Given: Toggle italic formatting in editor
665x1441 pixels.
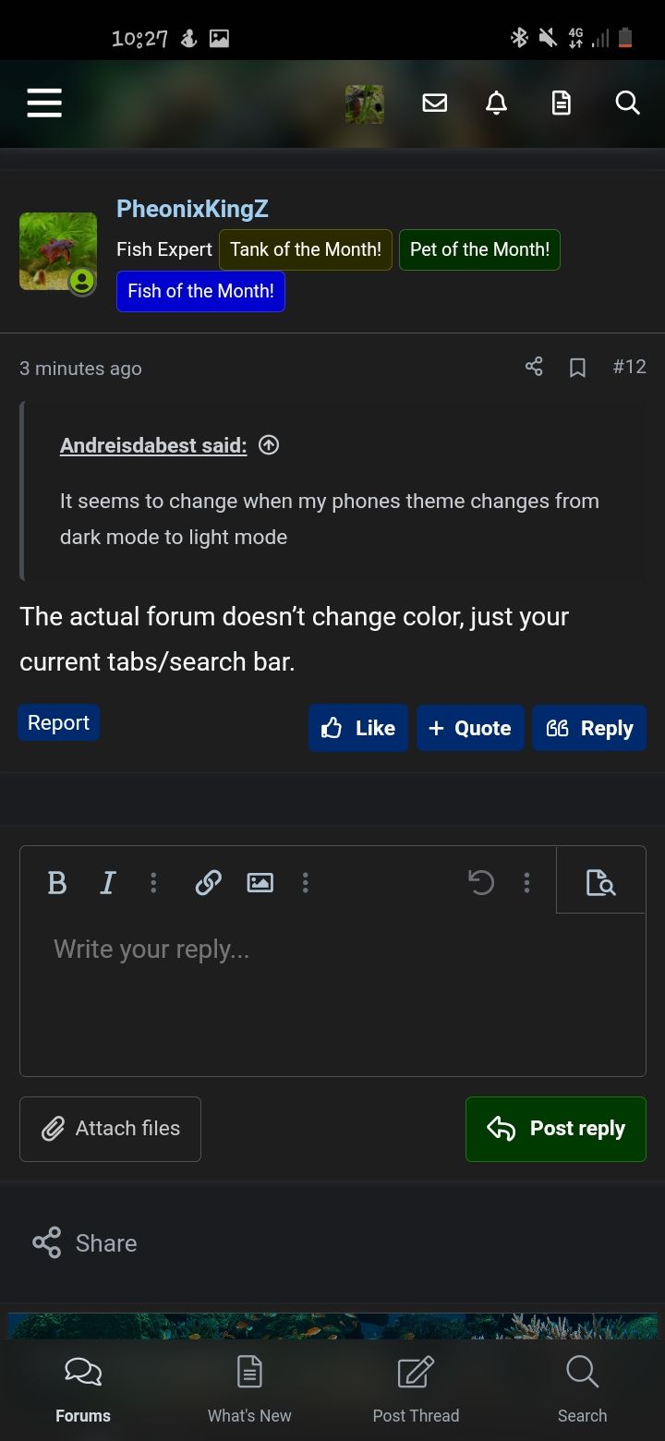Looking at the screenshot, I should point(107,882).
